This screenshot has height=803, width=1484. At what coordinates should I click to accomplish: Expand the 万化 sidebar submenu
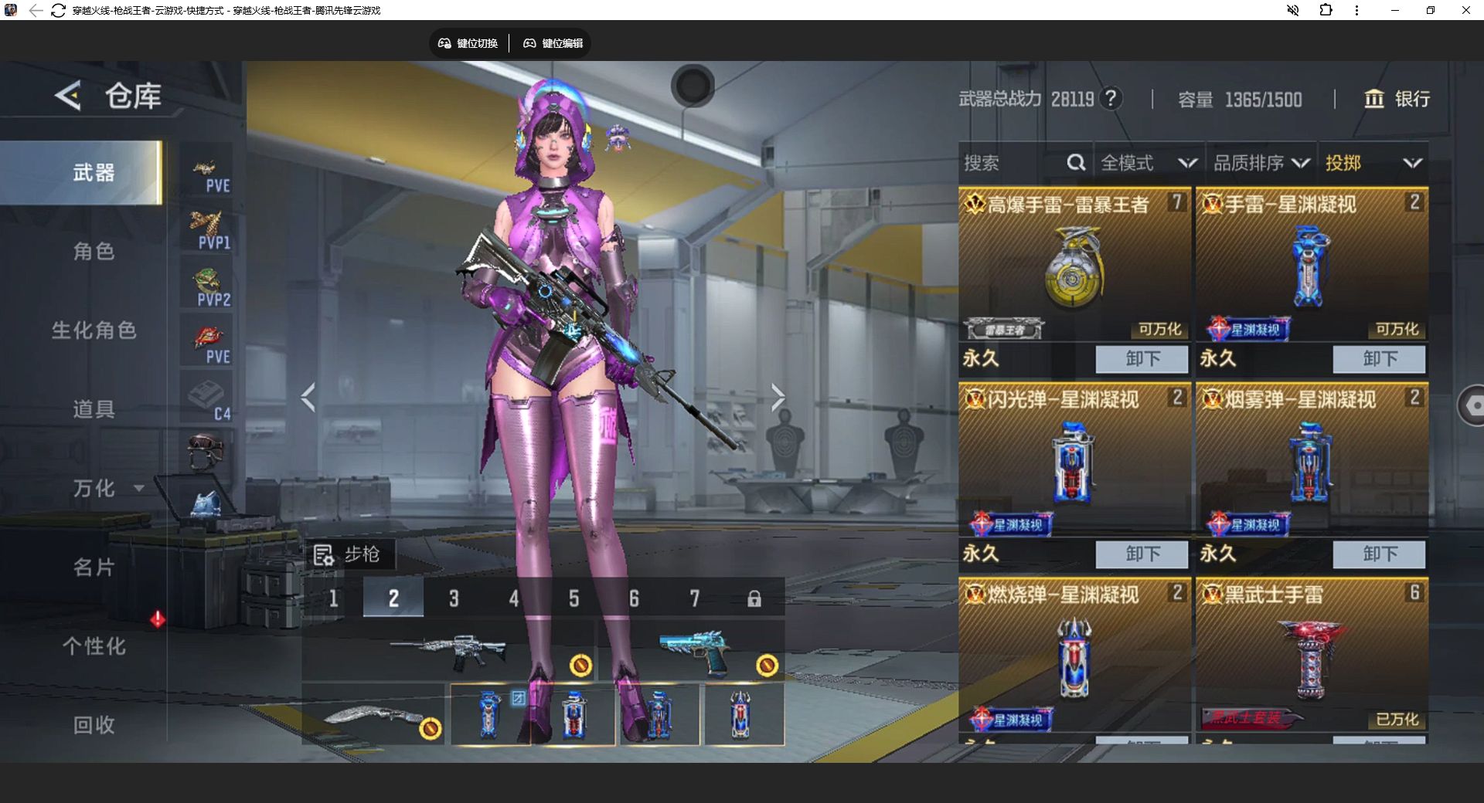[x=139, y=488]
